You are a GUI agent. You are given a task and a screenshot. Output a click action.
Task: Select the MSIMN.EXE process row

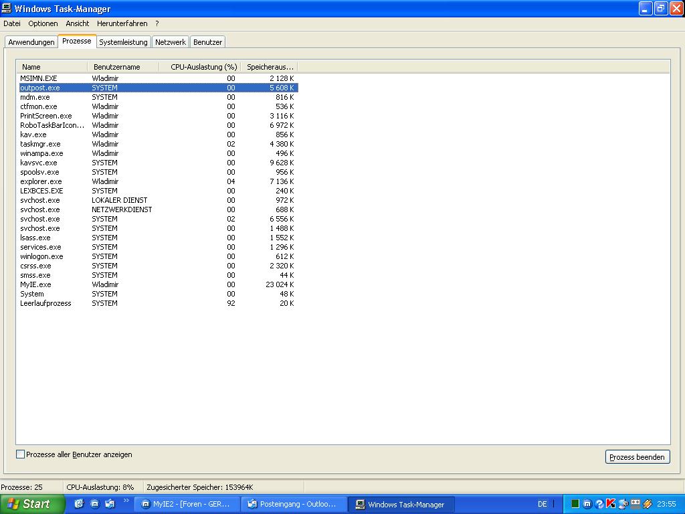[158, 78]
